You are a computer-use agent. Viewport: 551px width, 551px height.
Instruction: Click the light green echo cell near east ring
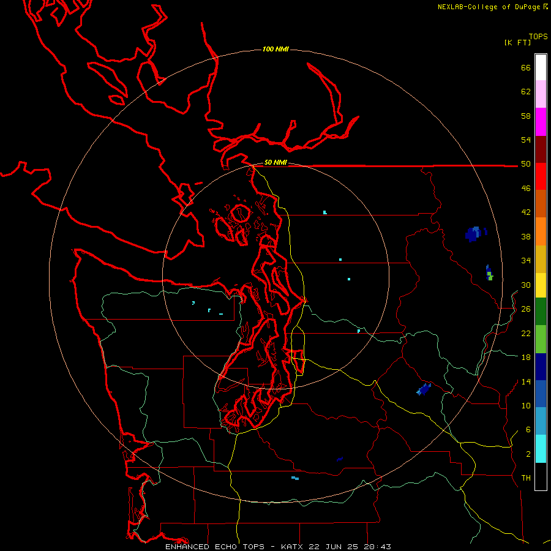490,276
